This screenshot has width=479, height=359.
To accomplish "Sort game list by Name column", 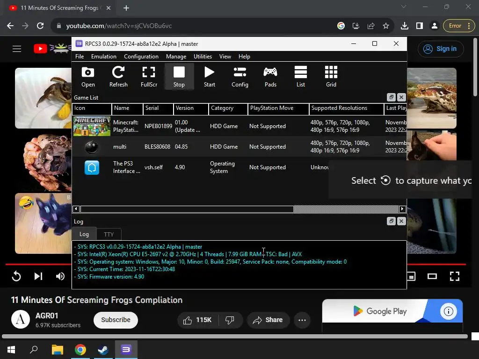I will point(127,108).
